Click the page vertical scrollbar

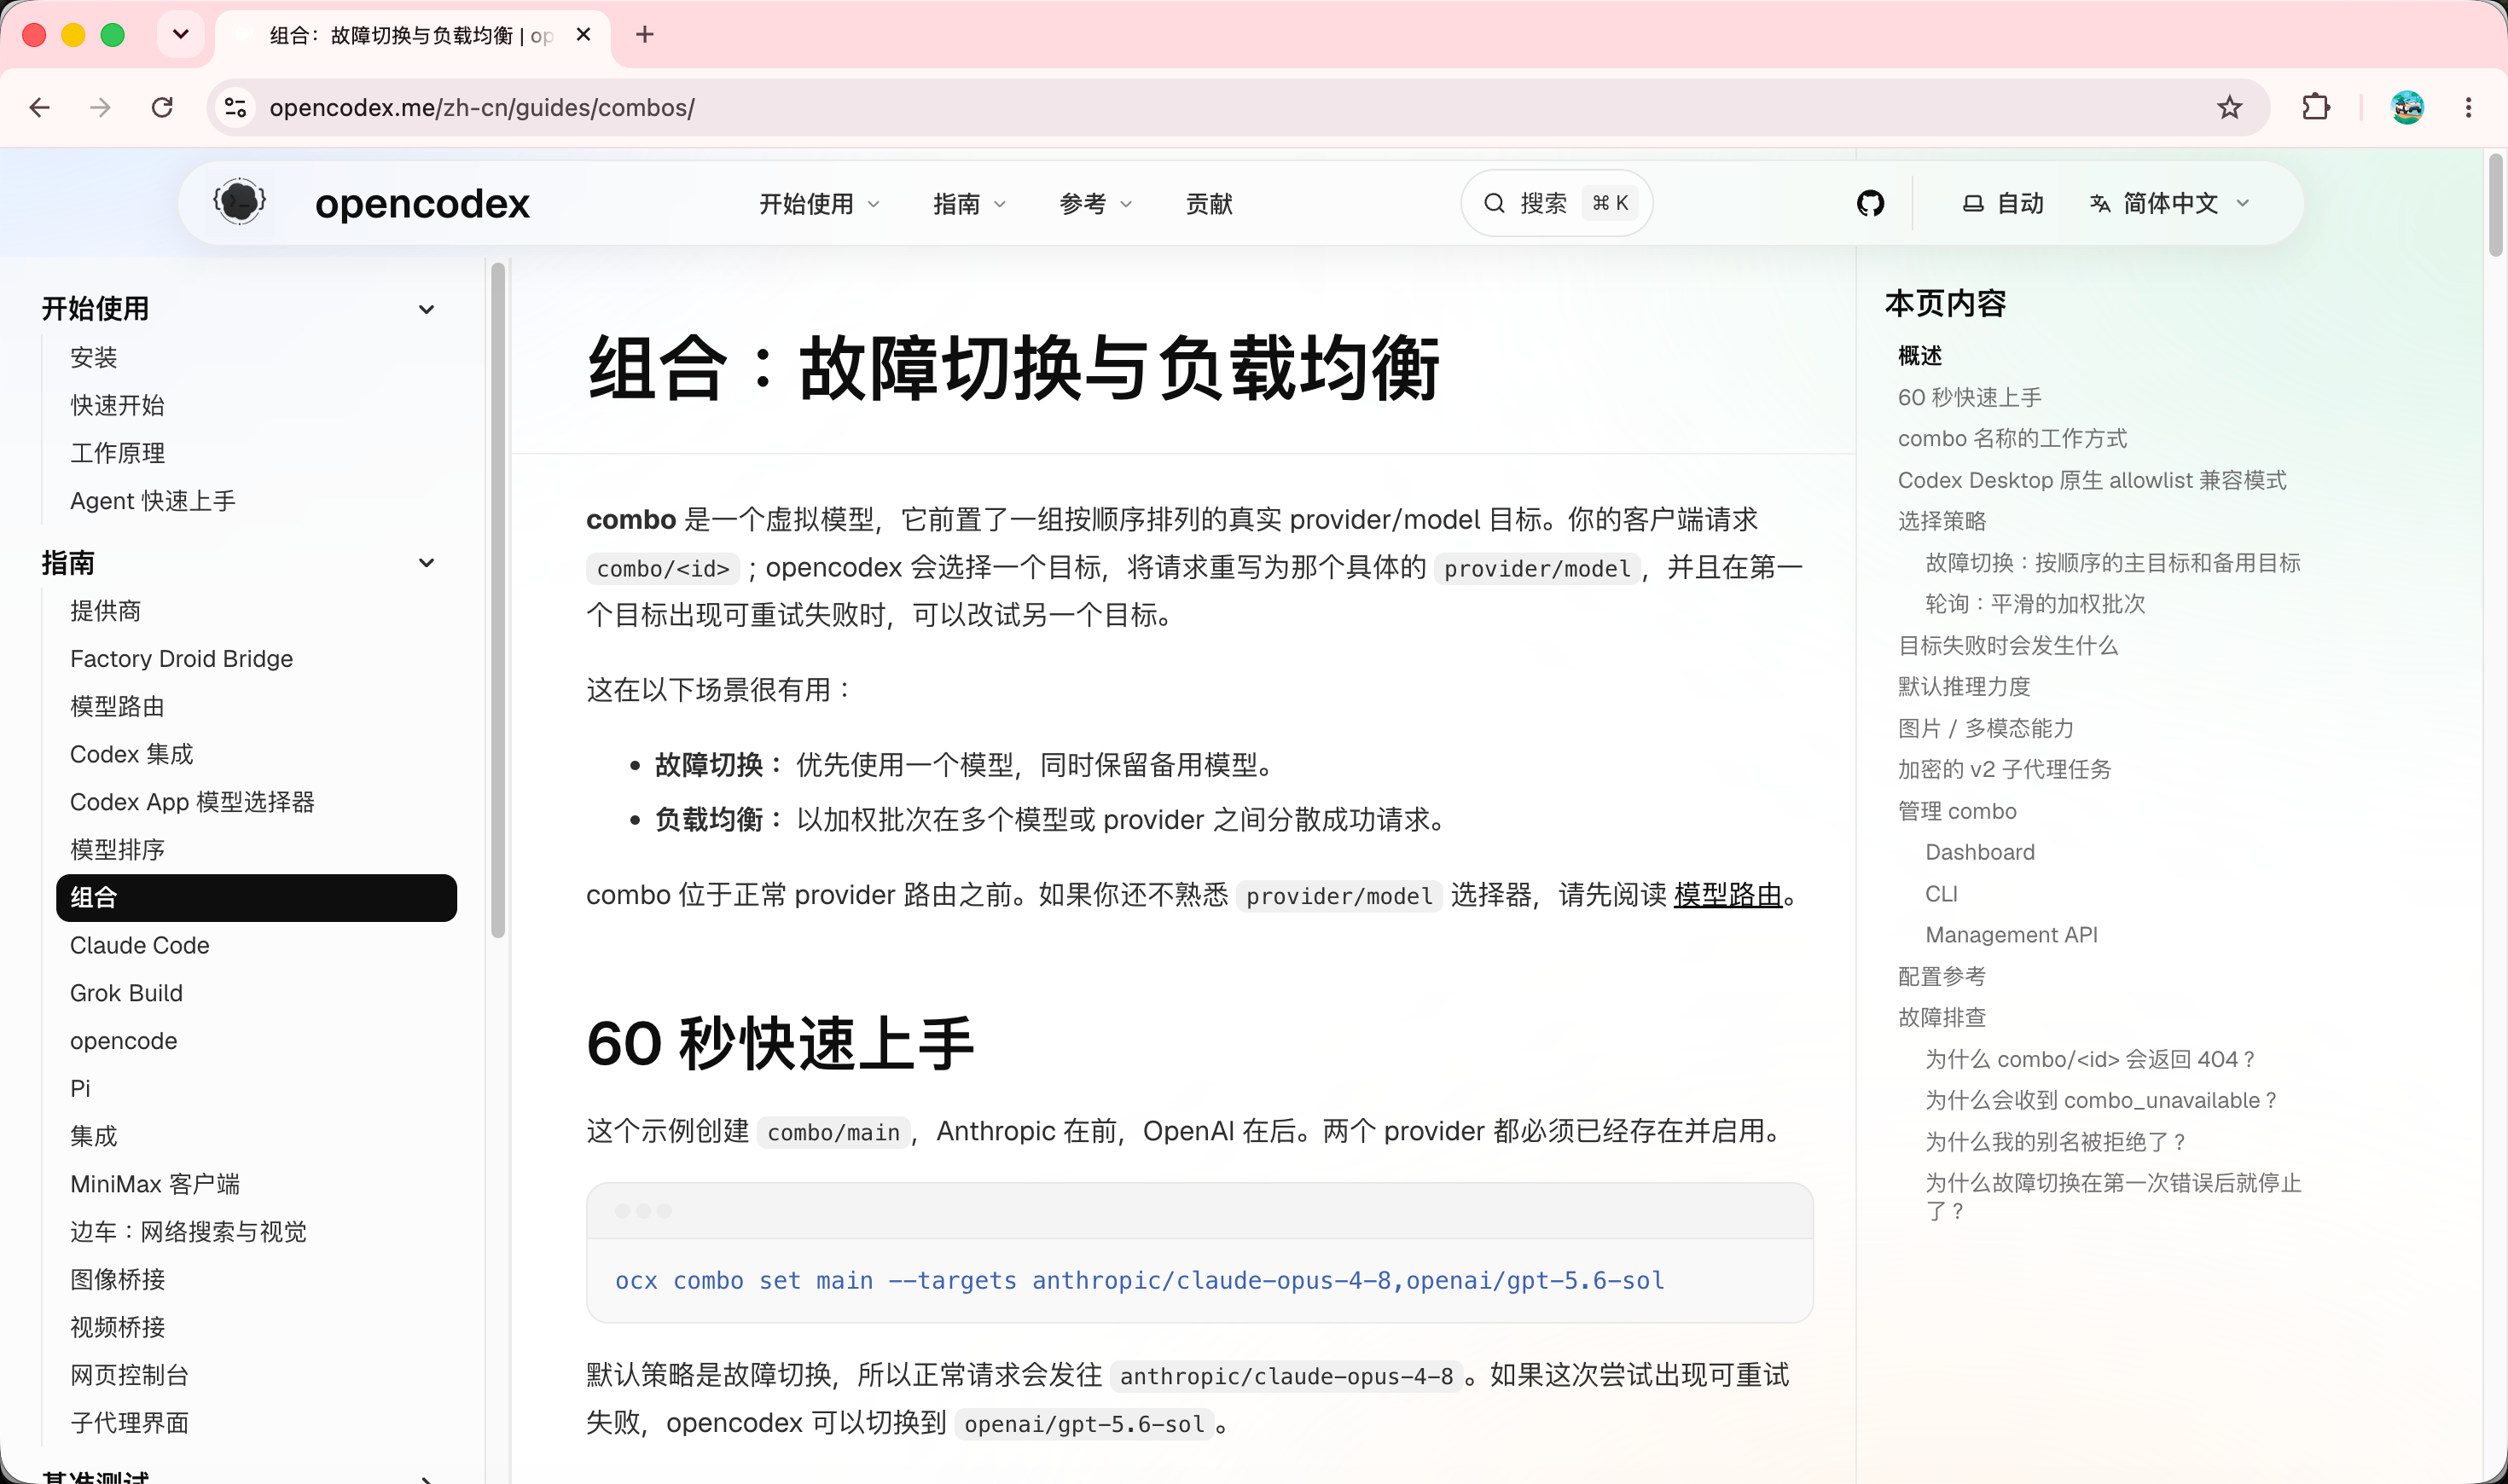2496,205
